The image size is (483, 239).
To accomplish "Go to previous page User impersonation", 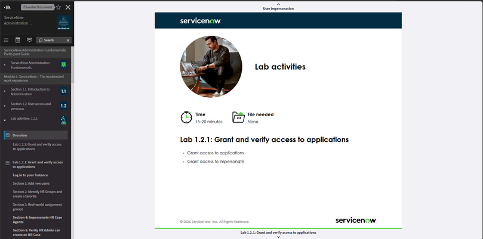I will [x=278, y=7].
